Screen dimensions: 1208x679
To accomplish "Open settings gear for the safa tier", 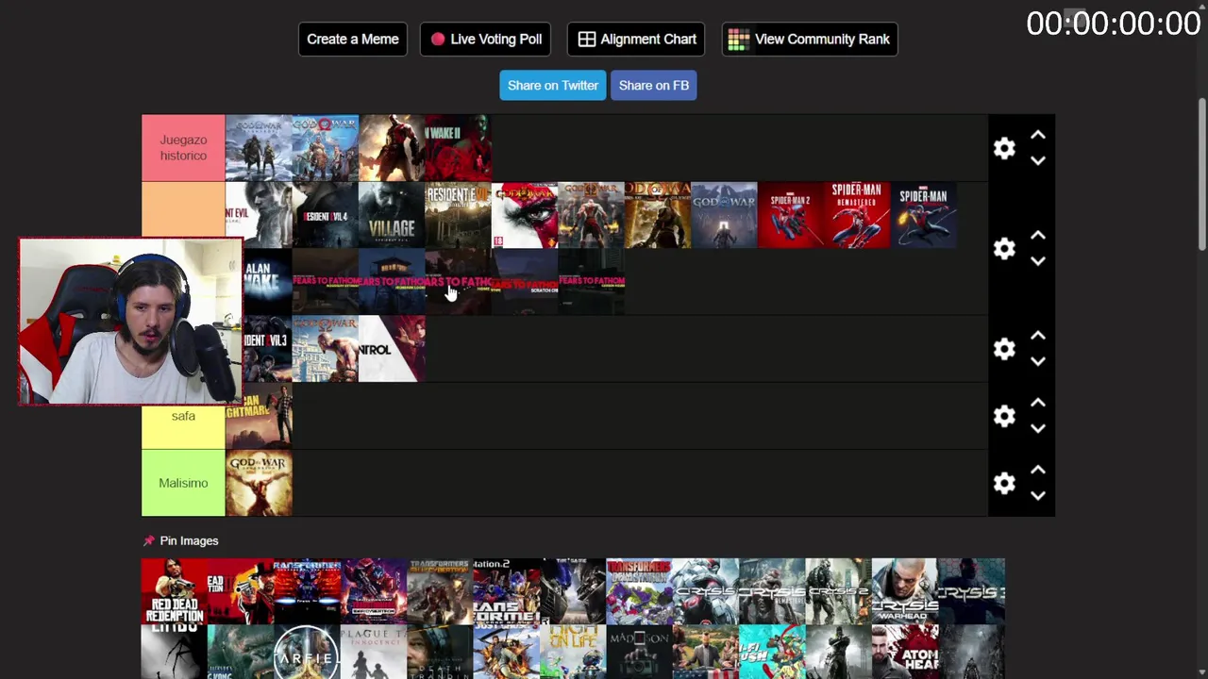I will (1004, 416).
